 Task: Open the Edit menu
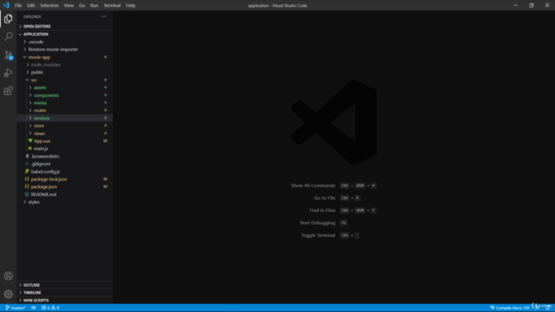(x=31, y=5)
